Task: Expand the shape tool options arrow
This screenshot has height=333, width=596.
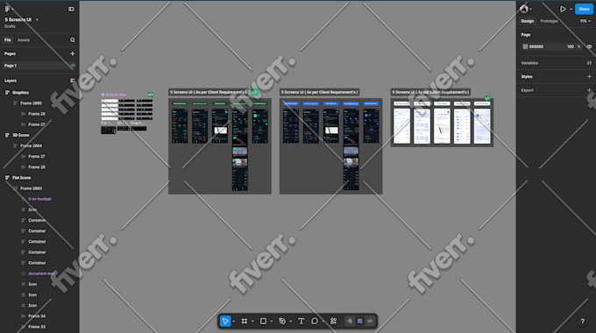Action: point(272,322)
